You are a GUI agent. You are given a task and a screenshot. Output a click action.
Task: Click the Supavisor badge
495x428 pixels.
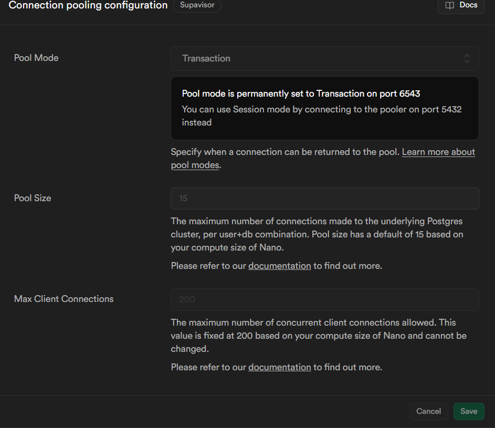(197, 5)
